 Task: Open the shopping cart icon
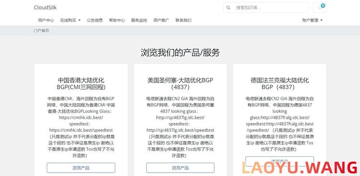pos(320,8)
